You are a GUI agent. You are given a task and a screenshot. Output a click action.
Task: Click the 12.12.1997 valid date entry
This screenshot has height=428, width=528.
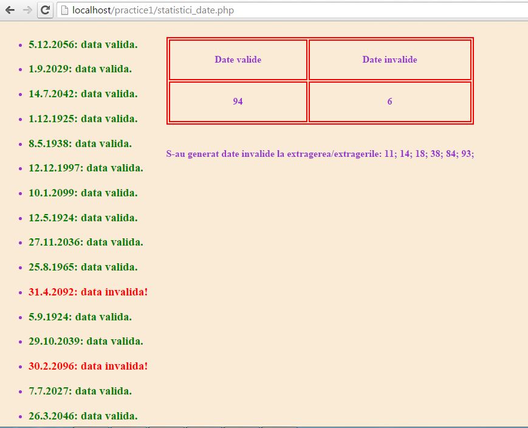pos(84,168)
